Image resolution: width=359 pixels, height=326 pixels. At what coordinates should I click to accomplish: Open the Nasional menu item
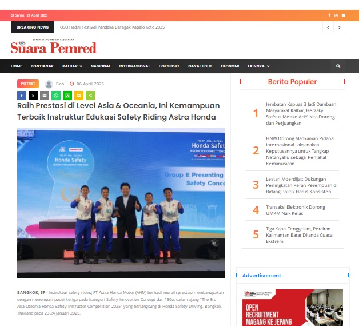coord(101,66)
